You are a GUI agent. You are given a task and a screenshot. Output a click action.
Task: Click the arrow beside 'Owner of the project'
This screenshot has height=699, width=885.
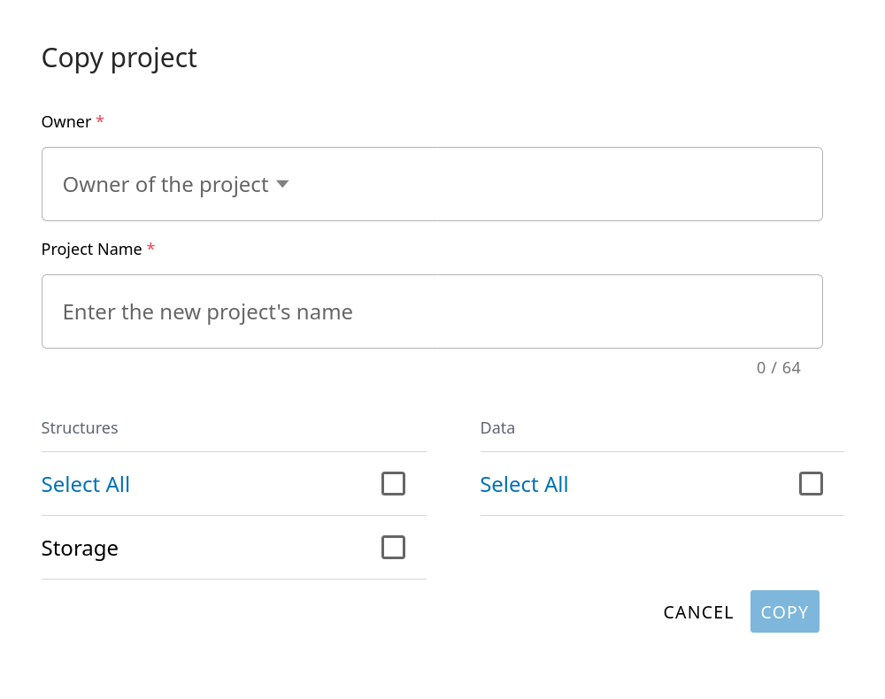click(282, 184)
